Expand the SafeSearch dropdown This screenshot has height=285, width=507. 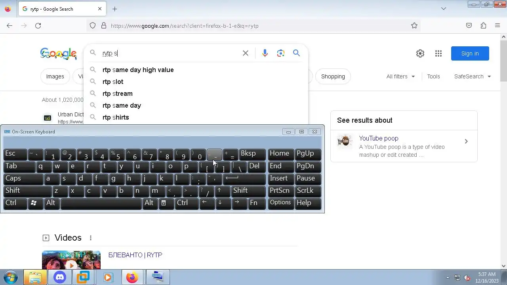coord(473,76)
